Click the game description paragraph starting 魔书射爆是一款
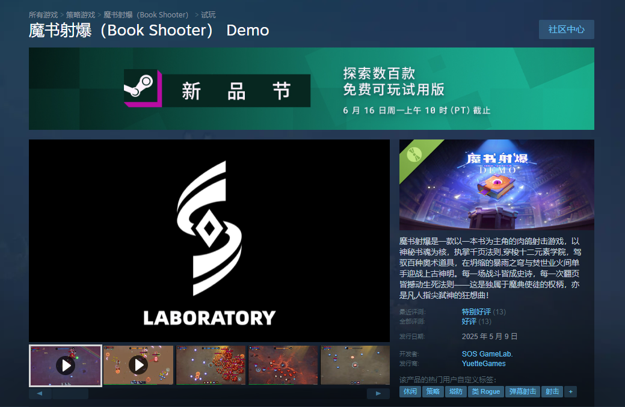This screenshot has height=407, width=625. pyautogui.click(x=490, y=268)
